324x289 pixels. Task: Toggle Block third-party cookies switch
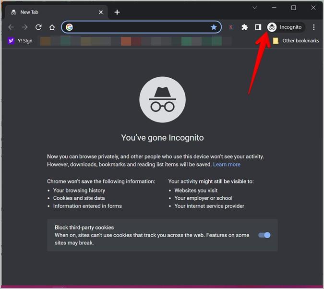(x=264, y=235)
